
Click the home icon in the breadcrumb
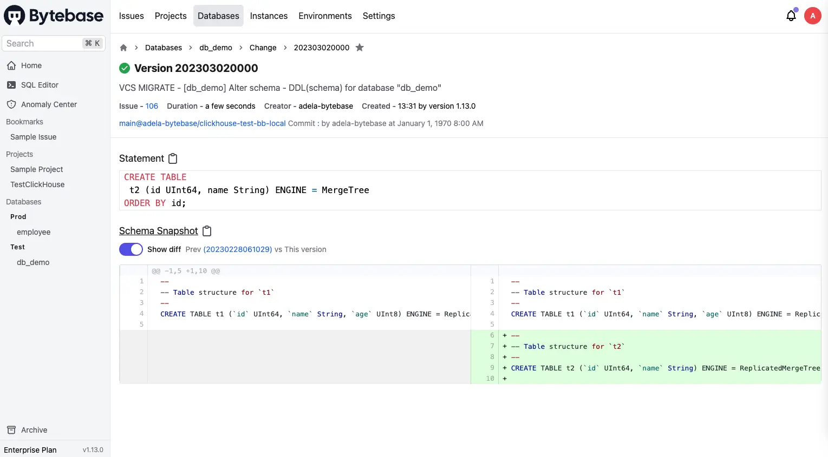click(123, 48)
